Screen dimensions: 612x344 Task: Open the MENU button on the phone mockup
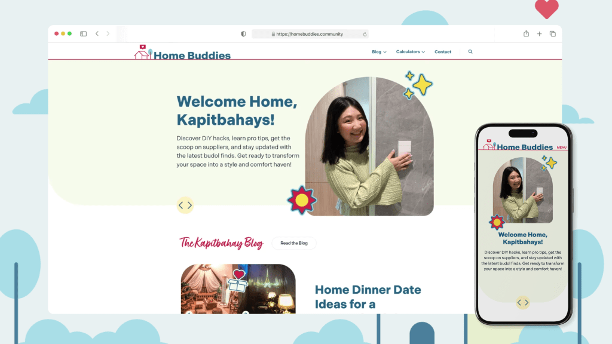tap(562, 148)
